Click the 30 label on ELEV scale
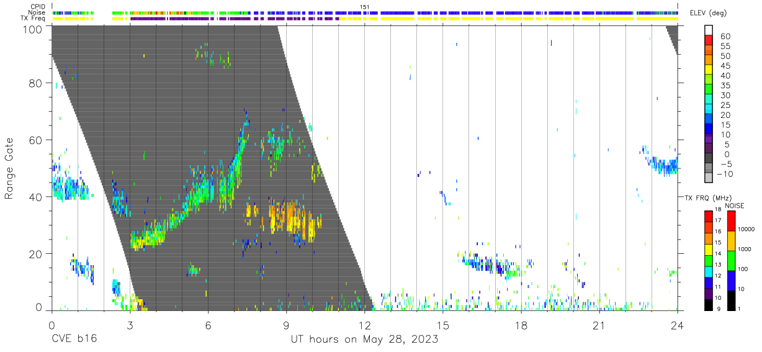Viewport: 762px width, 352px height. (x=724, y=96)
